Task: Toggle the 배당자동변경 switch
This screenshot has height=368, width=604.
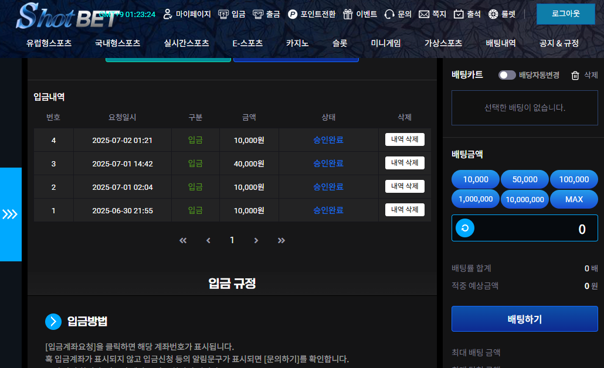Action: (507, 75)
